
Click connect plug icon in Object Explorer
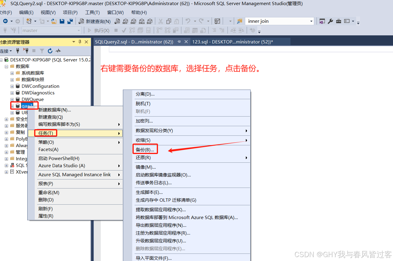(x=18, y=51)
